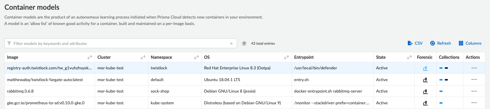Screen dimensions: 490x109
Task: Open forensic data for registry-auth.twistlock.com row
Action: click(425, 68)
